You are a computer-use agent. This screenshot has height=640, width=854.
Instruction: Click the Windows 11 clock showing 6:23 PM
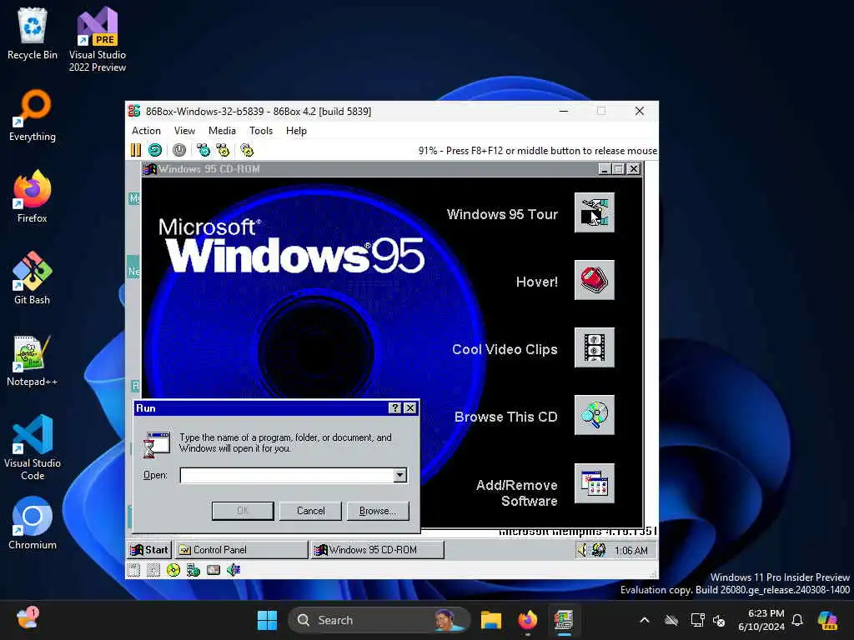pos(761,620)
